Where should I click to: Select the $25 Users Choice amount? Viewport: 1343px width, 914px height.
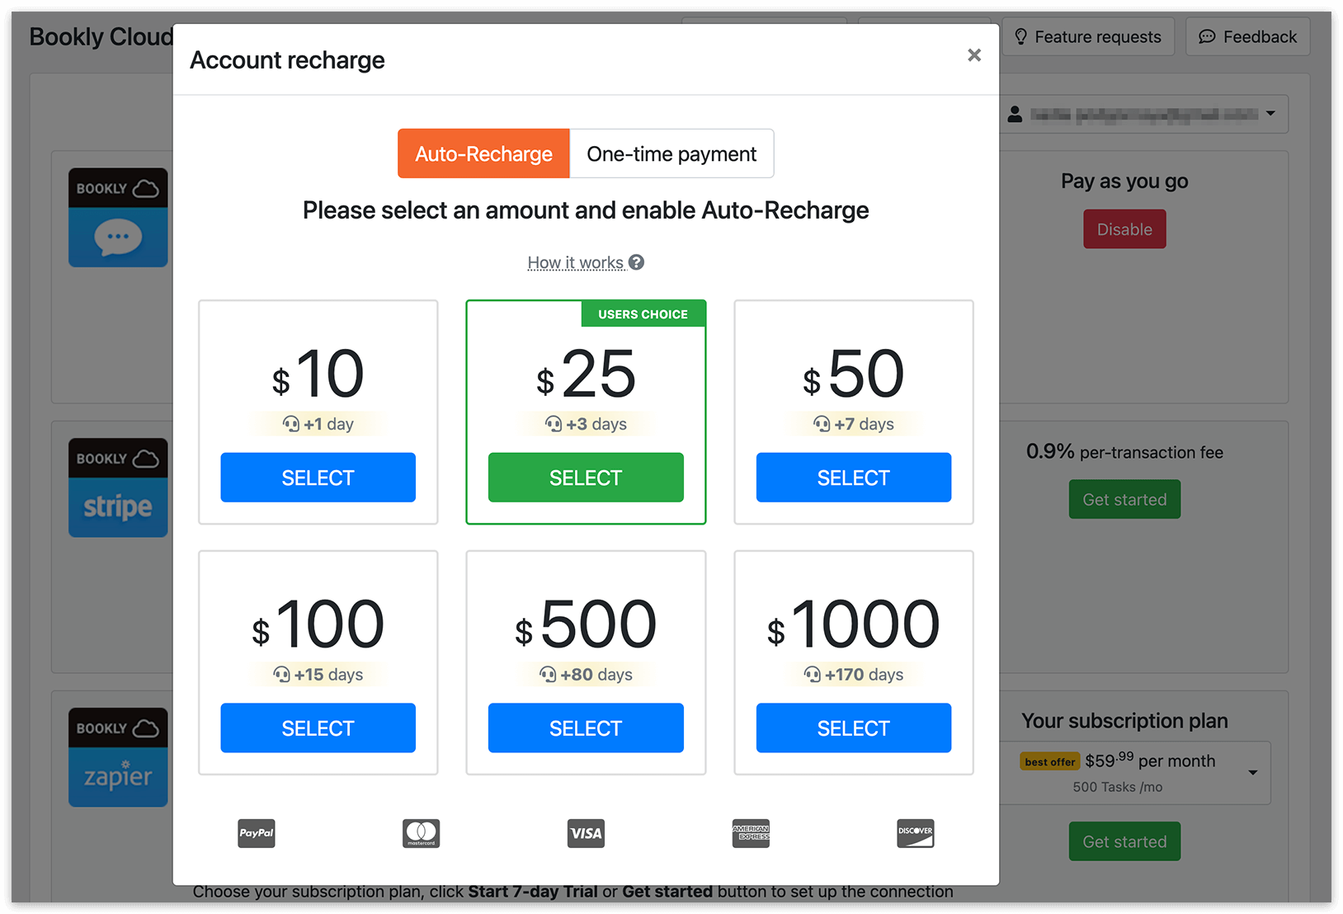[x=586, y=478]
